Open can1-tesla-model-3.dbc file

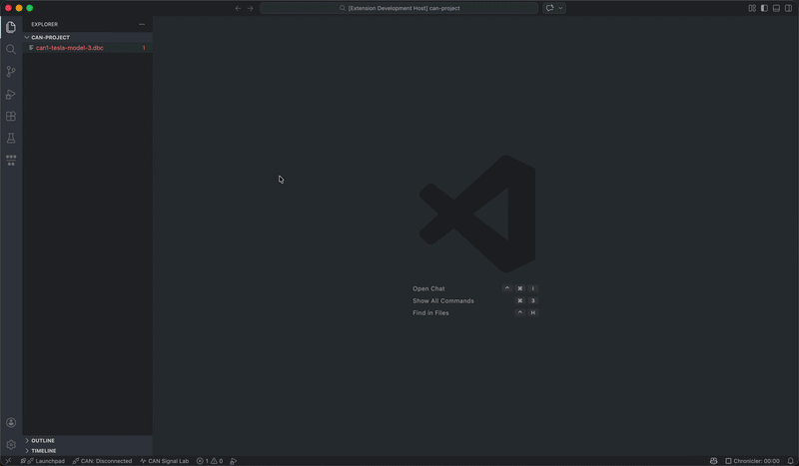[87, 48]
